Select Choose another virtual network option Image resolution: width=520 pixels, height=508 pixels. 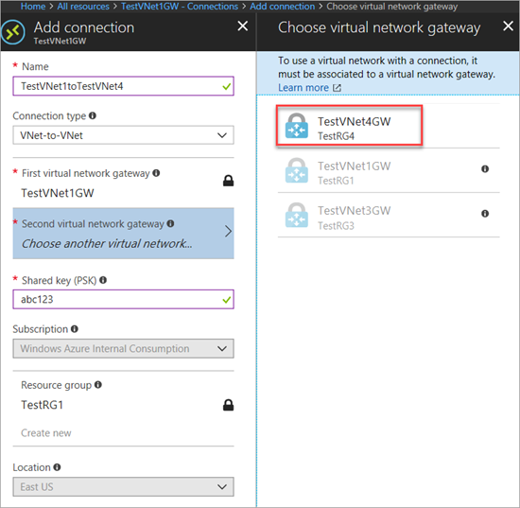pos(107,244)
